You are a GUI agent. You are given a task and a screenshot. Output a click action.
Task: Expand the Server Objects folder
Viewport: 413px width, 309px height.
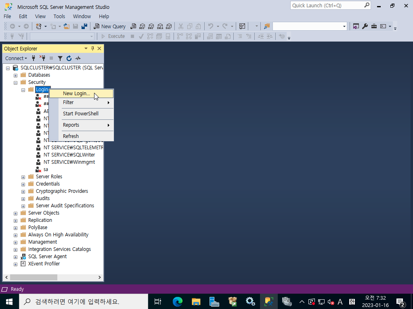click(15, 213)
